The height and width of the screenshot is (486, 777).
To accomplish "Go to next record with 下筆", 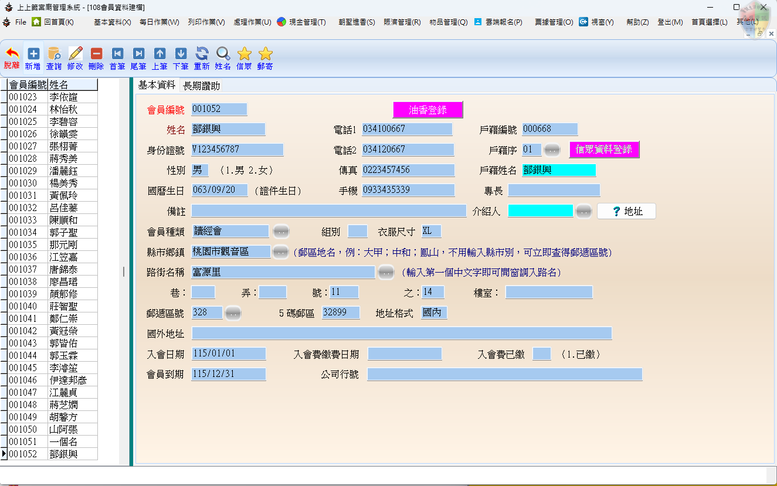I will (x=181, y=54).
